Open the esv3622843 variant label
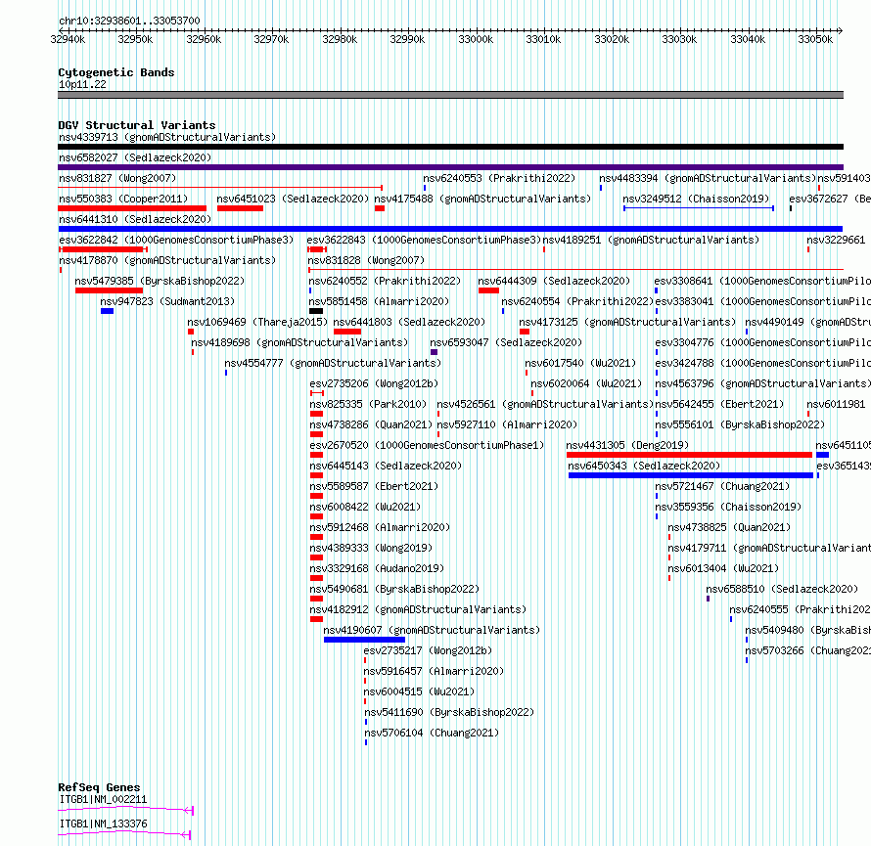 [424, 240]
